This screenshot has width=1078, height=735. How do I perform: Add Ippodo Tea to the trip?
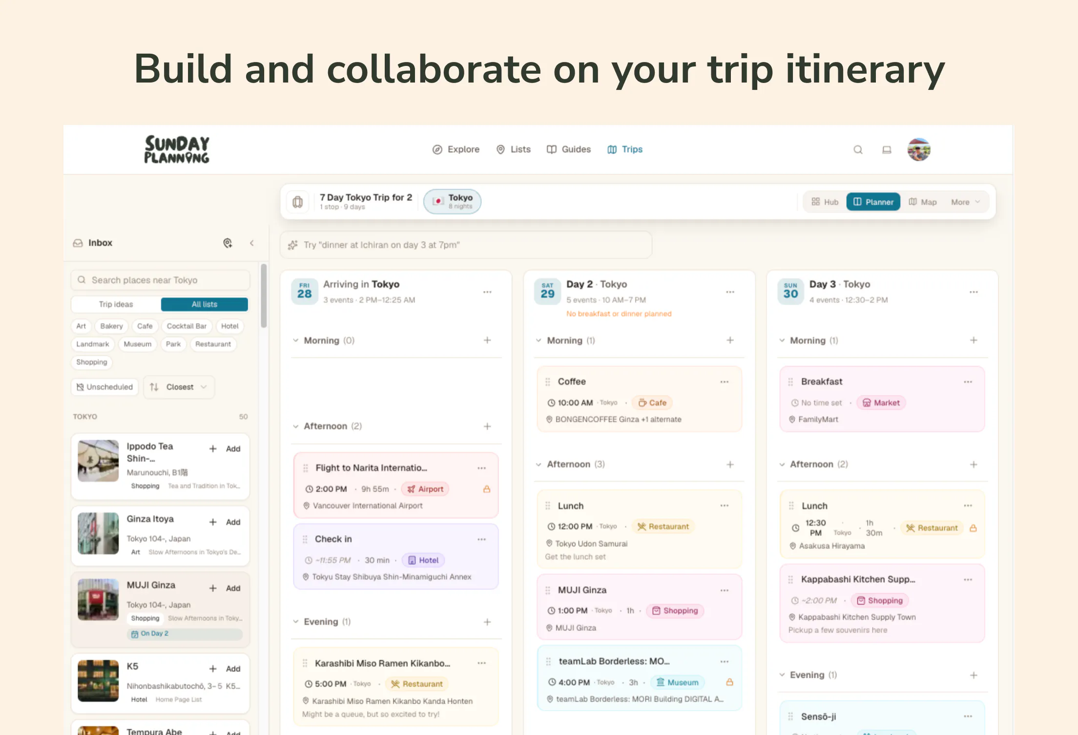(225, 449)
